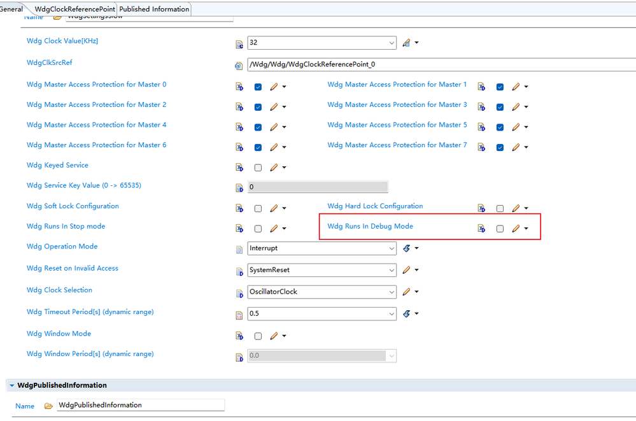Uncheck Master Access Protection for Master 1

click(500, 87)
